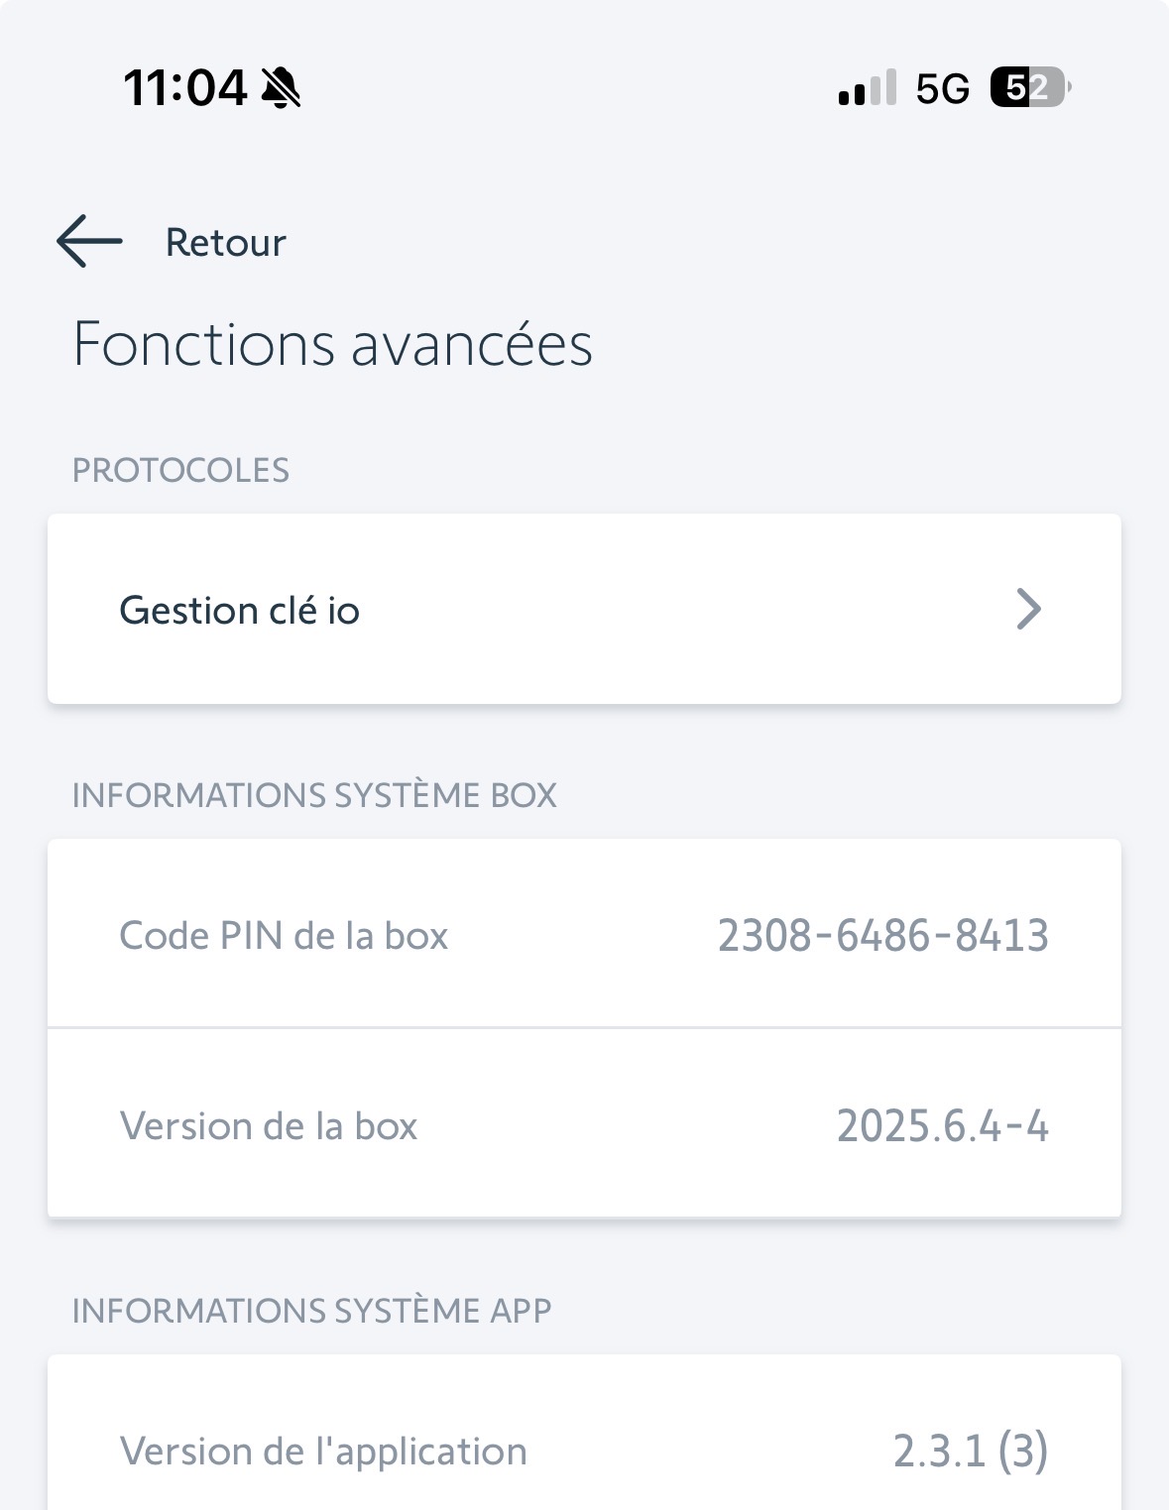
Task: Tap the Fonctions avancées page title
Action: pyautogui.click(x=332, y=344)
